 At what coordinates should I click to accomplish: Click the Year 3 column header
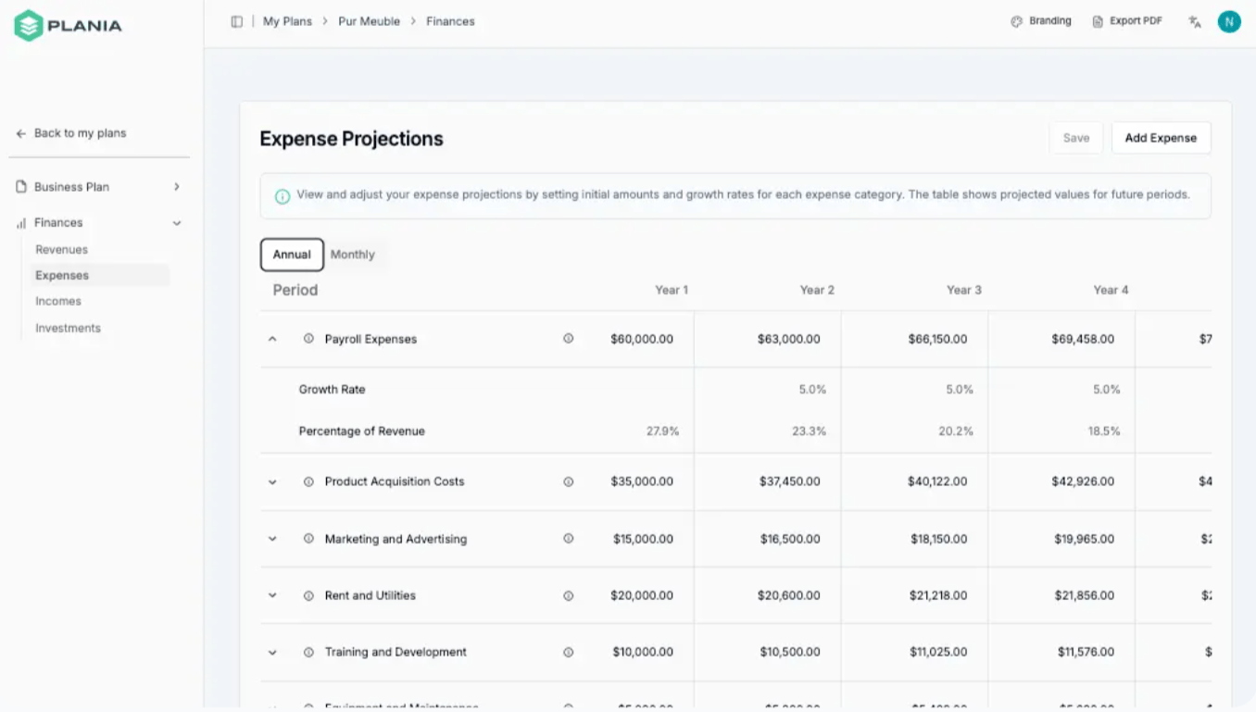click(963, 290)
